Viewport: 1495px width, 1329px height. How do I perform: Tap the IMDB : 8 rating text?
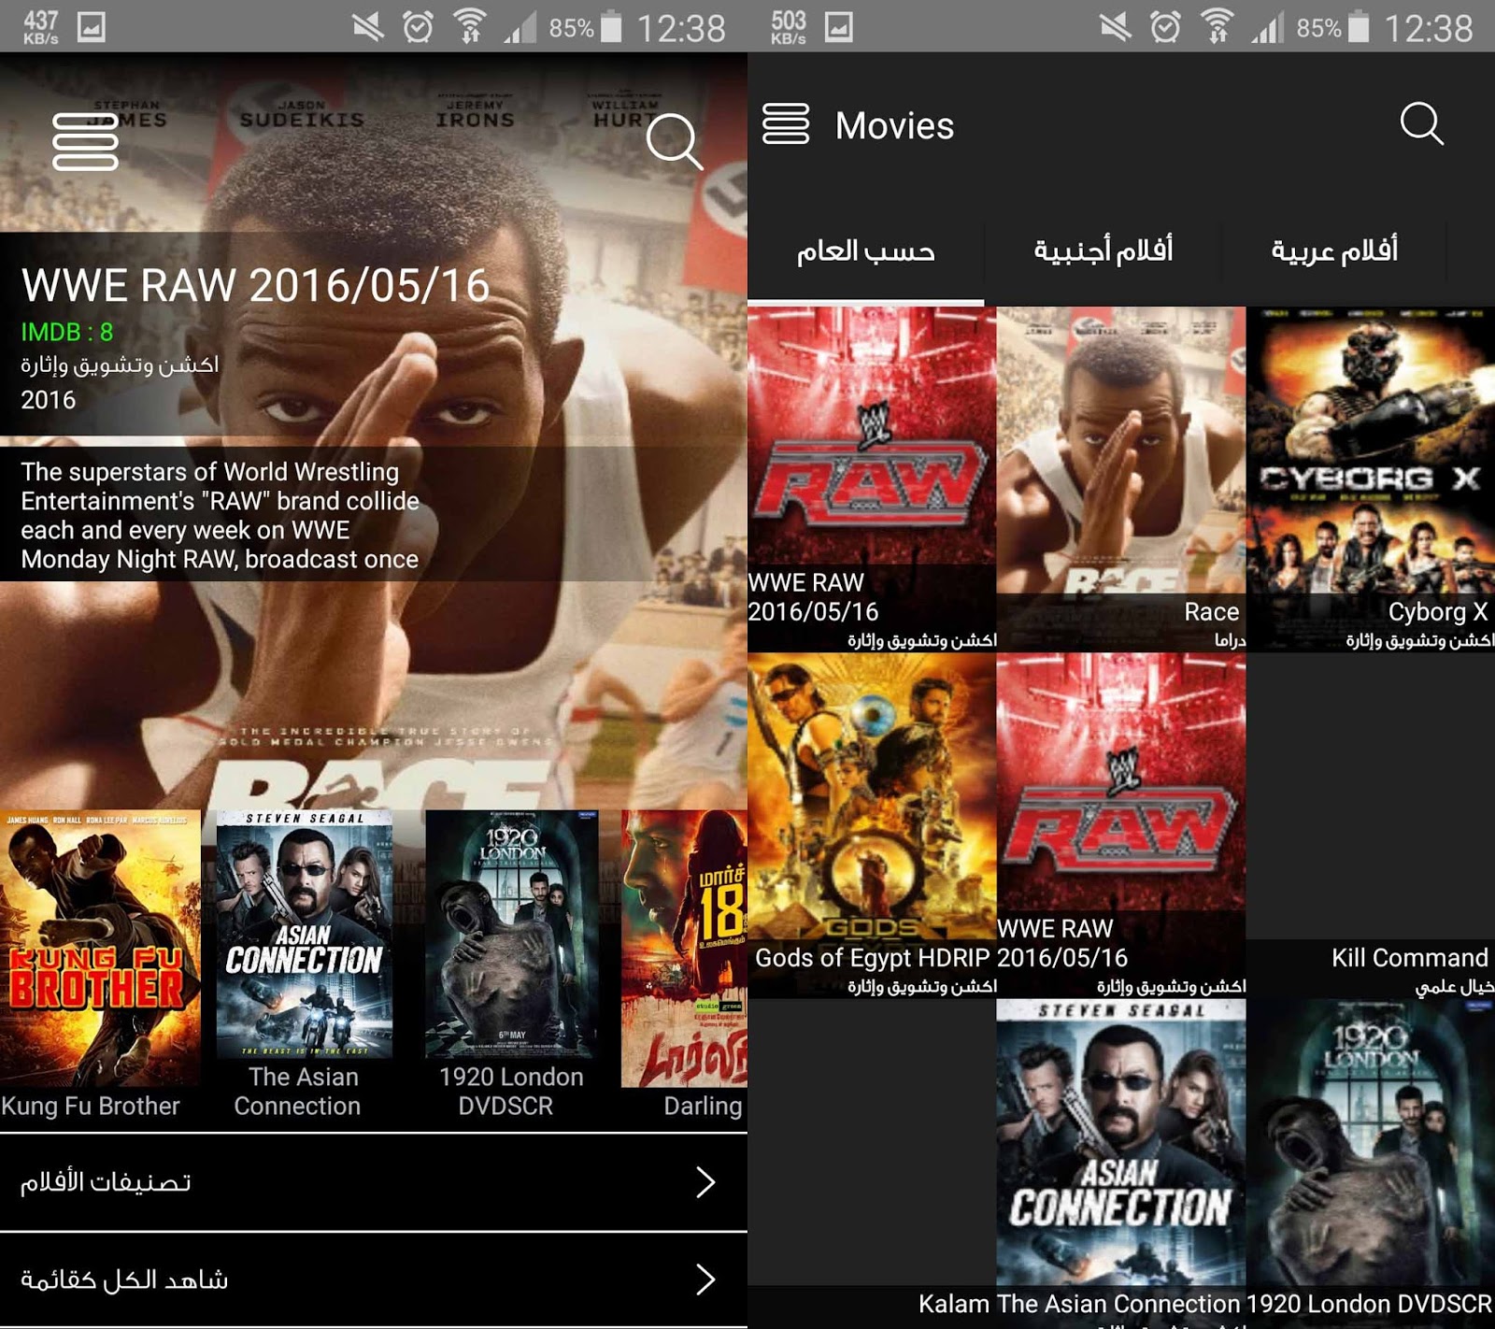(66, 332)
